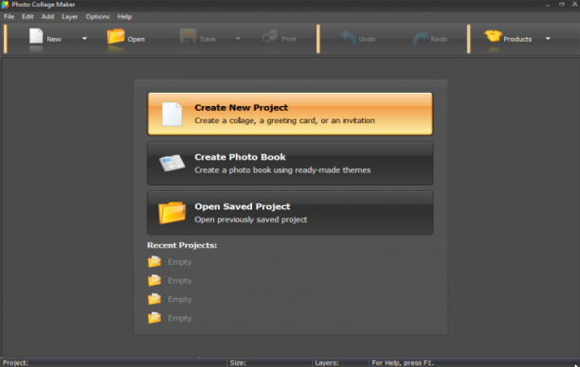Click the Open folder toolbar icon

point(116,37)
